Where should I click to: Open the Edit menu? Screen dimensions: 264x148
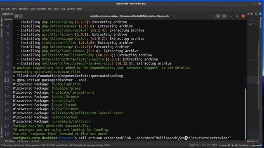pyautogui.click(x=8, y=9)
